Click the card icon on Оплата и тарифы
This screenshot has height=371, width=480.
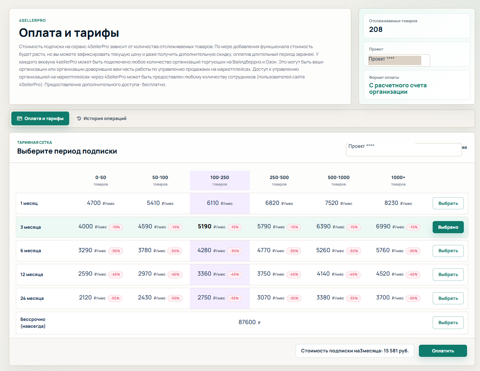(x=19, y=118)
